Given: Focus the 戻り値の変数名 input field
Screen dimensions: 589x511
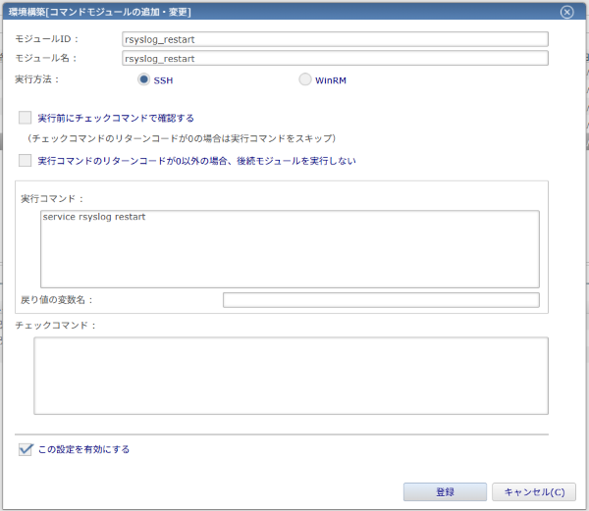Looking at the screenshot, I should click(381, 300).
